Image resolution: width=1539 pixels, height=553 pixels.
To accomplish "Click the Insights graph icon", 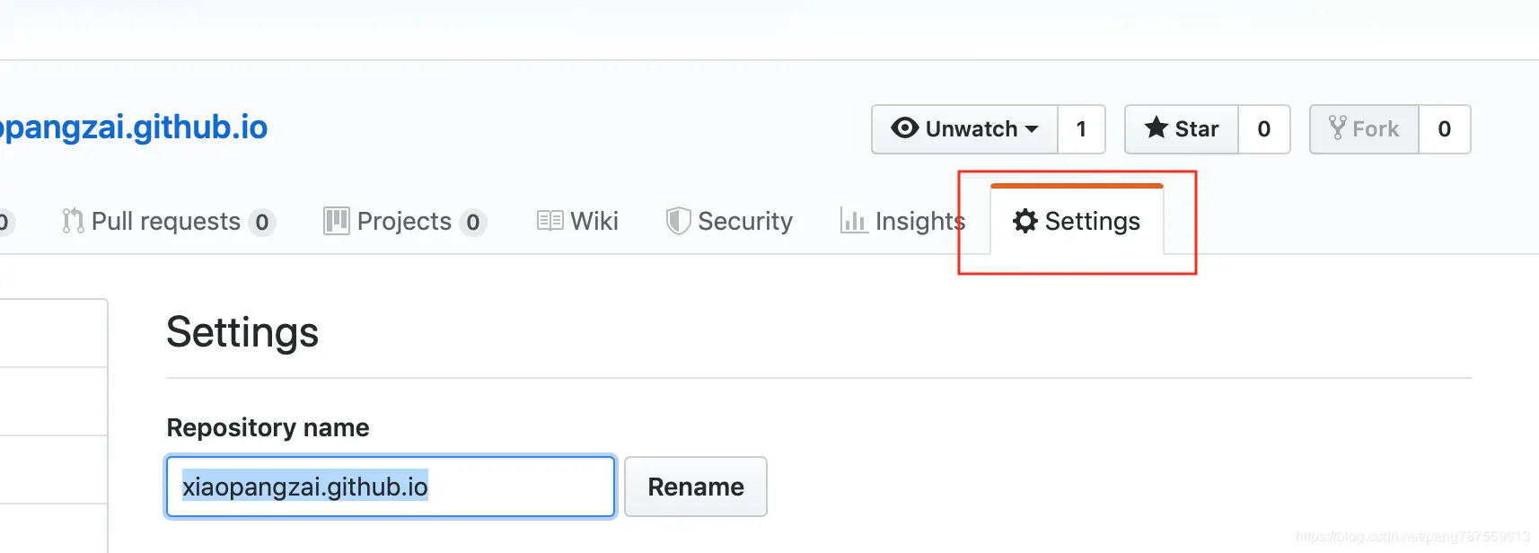I will point(853,221).
